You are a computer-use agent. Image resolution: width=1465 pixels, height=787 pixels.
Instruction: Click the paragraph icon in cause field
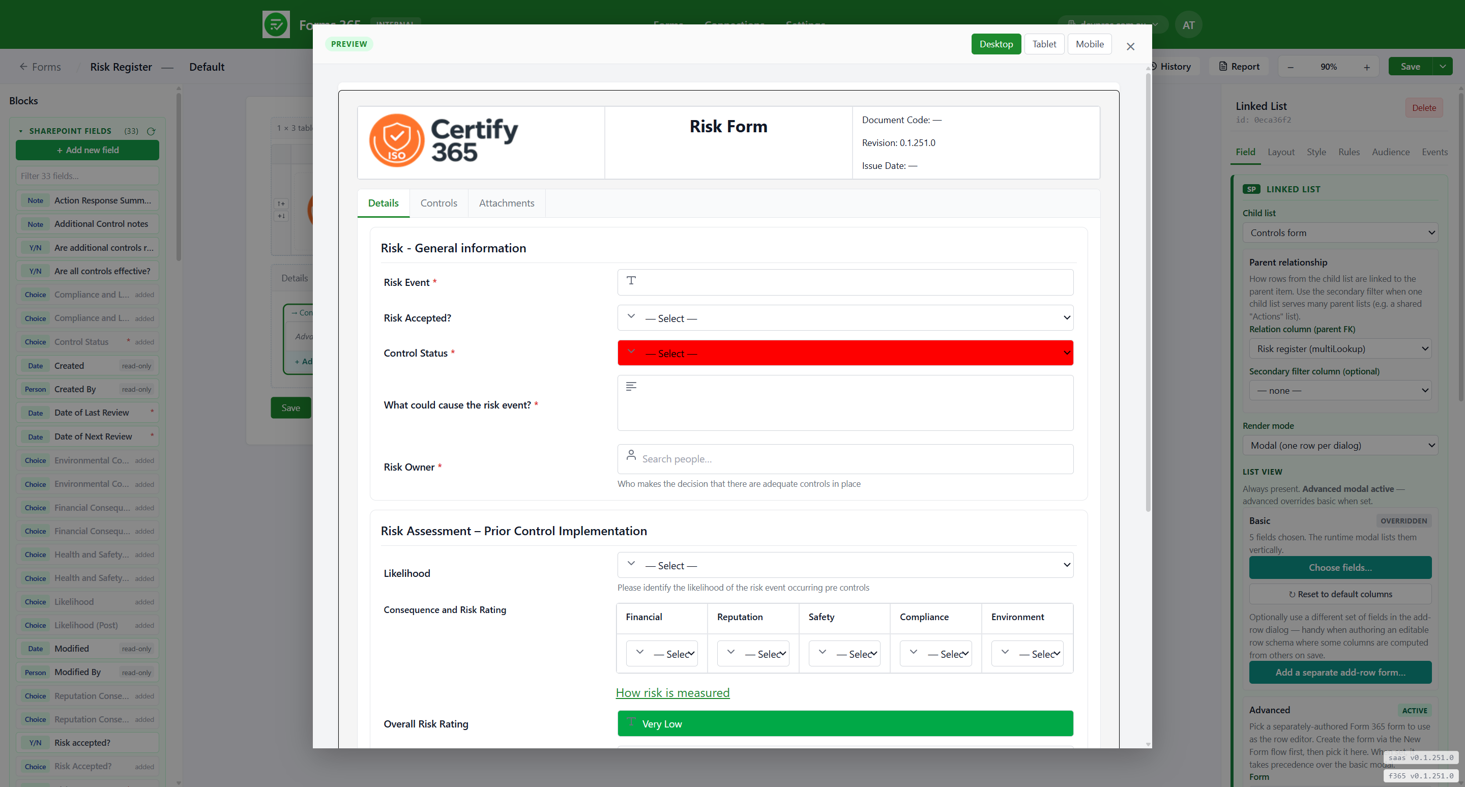(631, 386)
